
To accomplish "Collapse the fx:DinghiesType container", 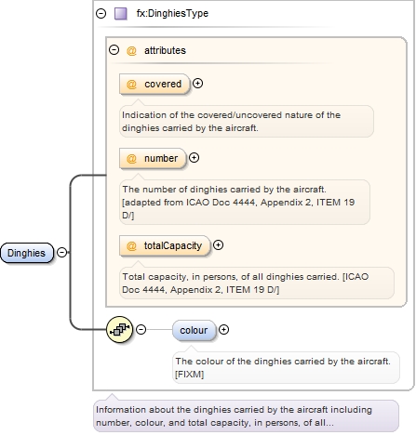I will [x=101, y=13].
